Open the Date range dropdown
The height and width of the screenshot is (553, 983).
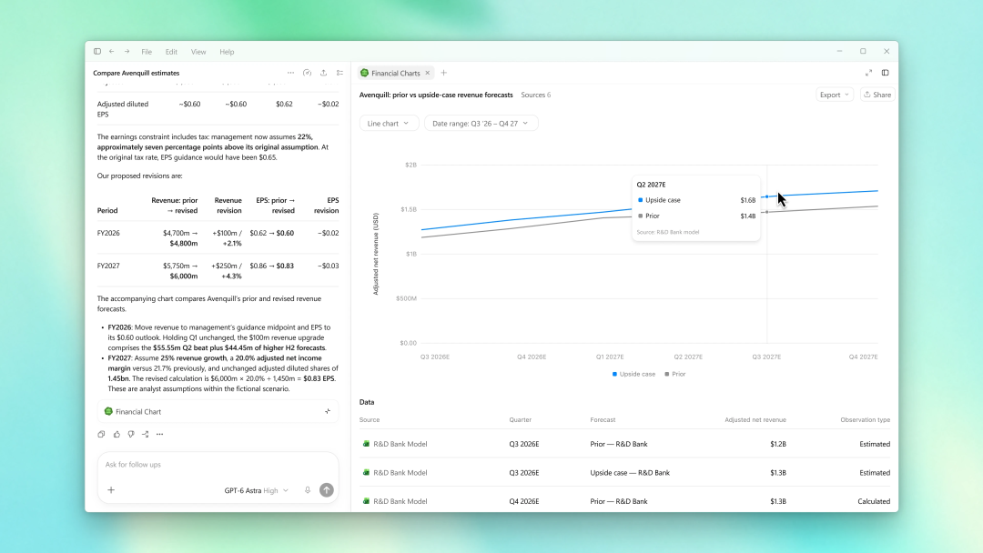click(480, 124)
